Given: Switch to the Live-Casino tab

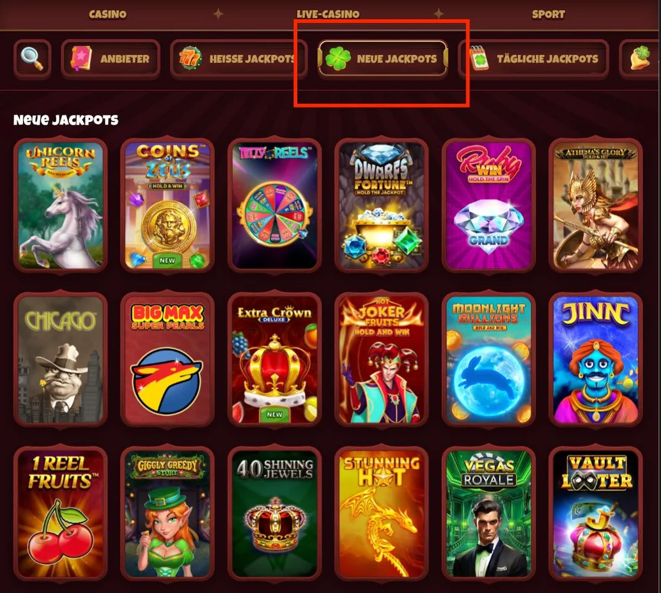Looking at the screenshot, I should 328,14.
